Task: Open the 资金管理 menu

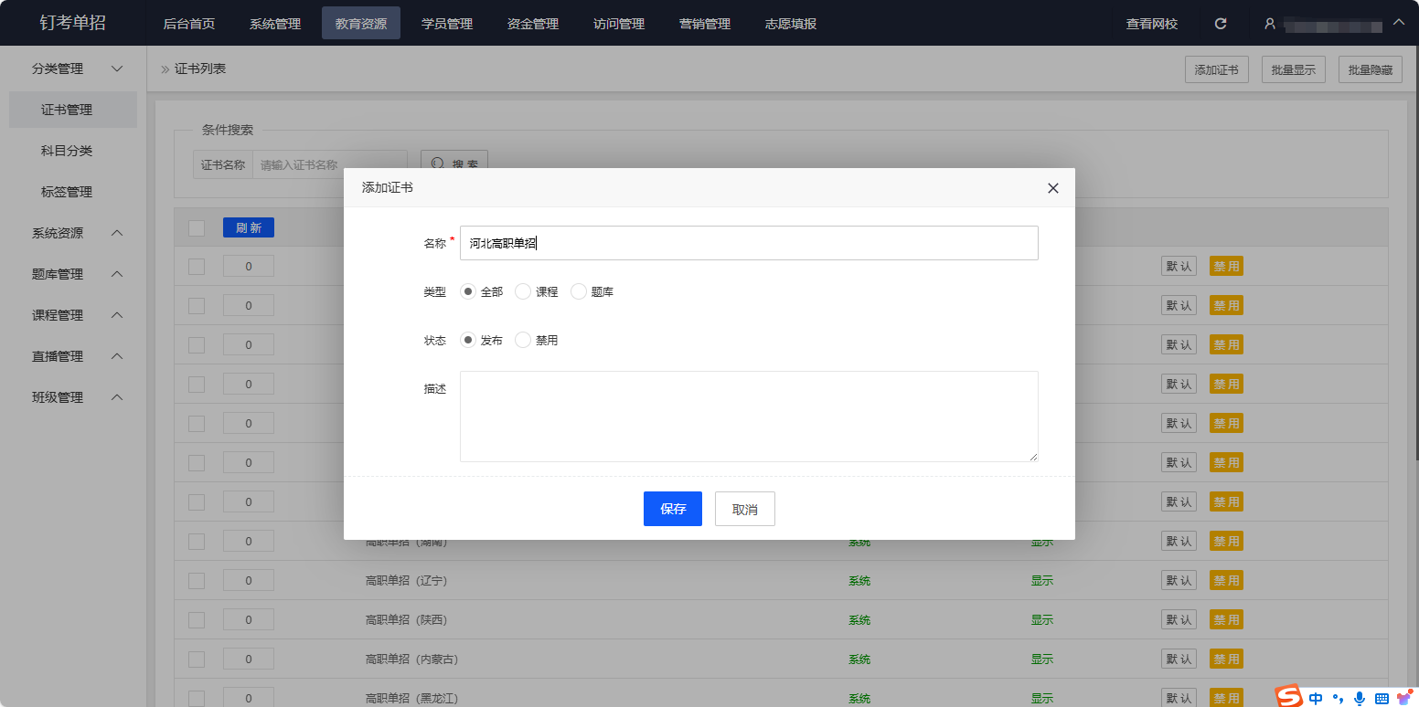Action: [x=533, y=24]
